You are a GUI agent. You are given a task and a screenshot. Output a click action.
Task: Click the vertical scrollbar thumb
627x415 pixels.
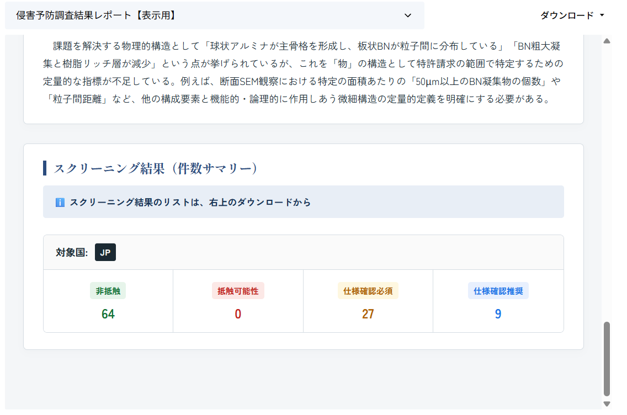tap(607, 359)
